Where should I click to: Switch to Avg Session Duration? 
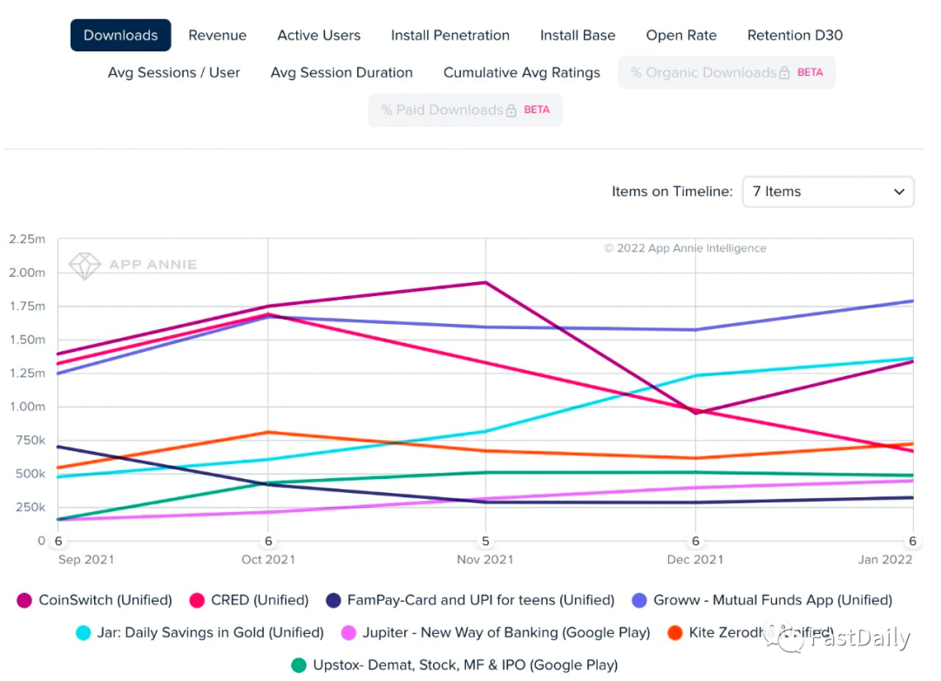[342, 72]
